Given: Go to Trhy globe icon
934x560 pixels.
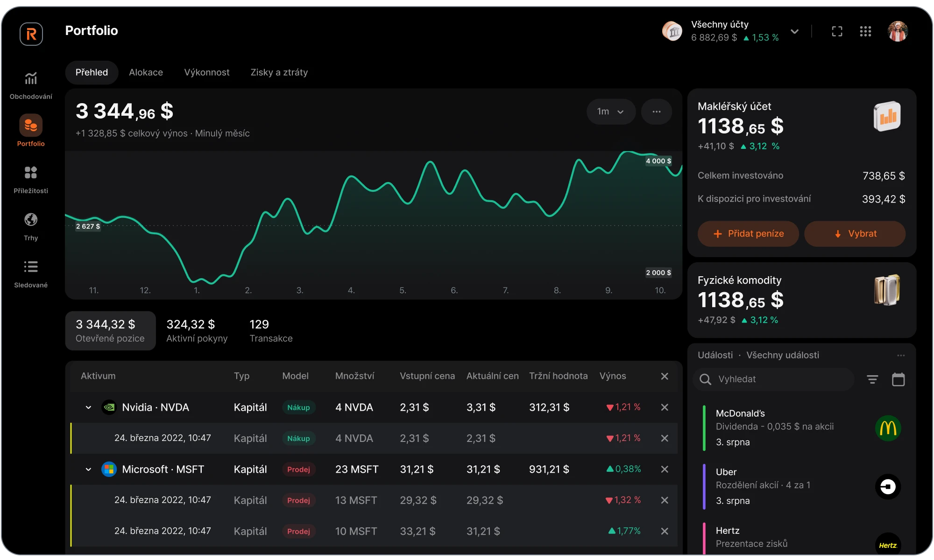Looking at the screenshot, I should [31, 220].
